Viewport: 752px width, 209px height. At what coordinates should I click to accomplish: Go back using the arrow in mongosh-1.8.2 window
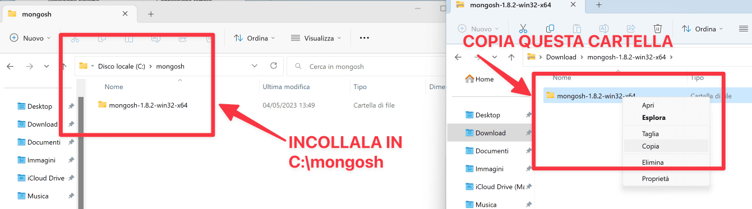(458, 57)
